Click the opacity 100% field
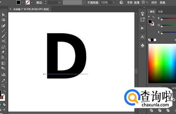Screen dimensions: 176x114 106,2
